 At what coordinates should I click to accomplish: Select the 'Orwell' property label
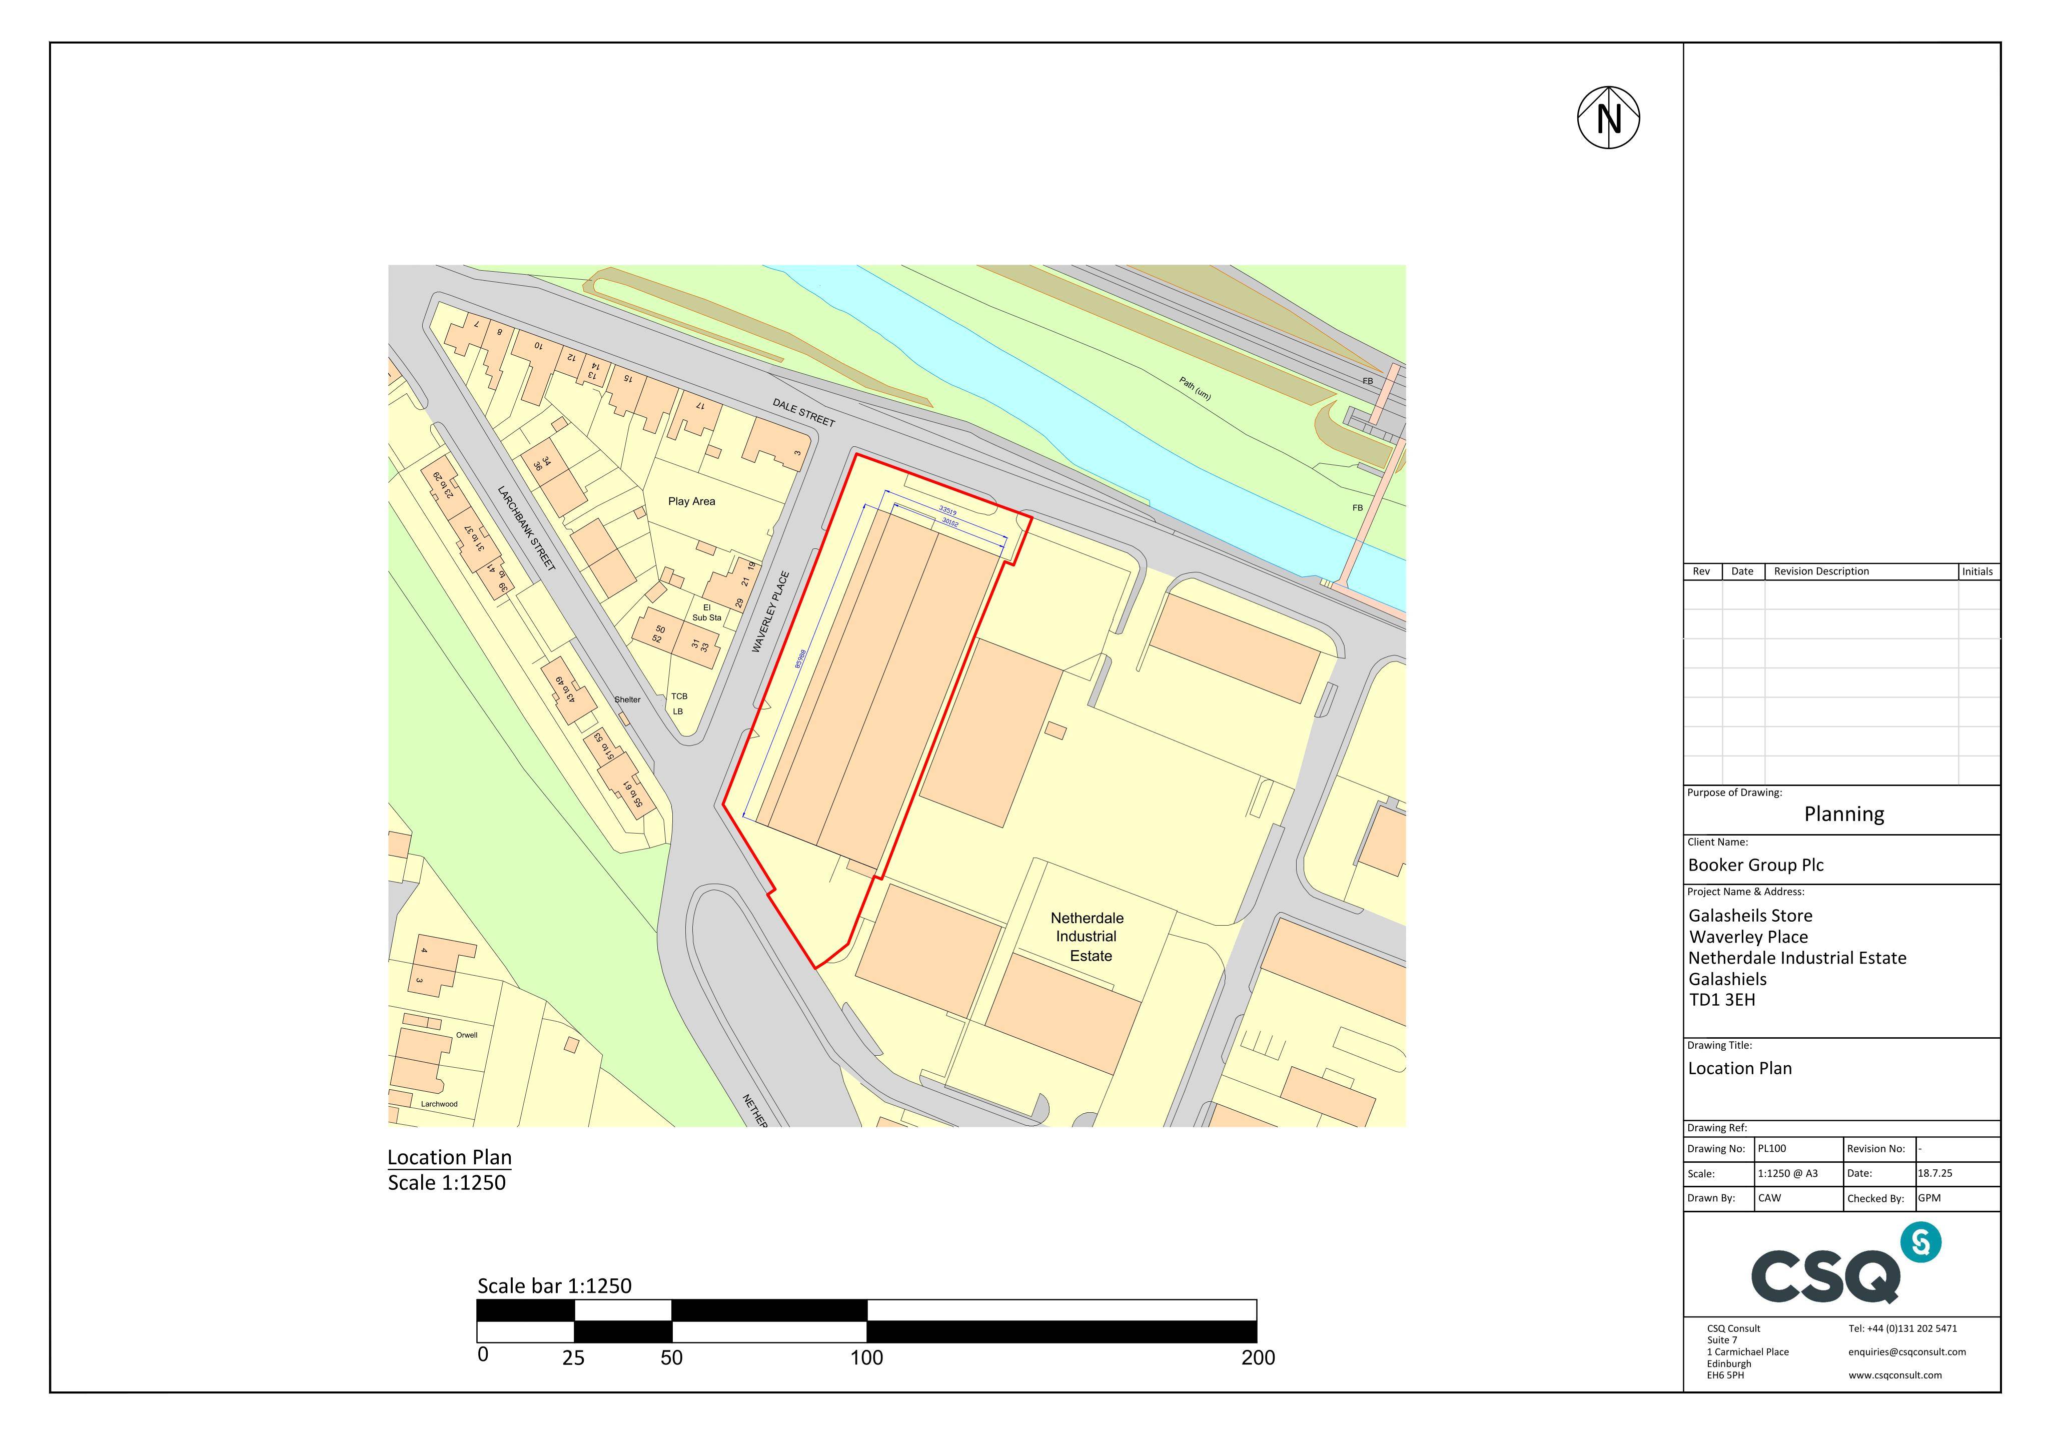467,1036
